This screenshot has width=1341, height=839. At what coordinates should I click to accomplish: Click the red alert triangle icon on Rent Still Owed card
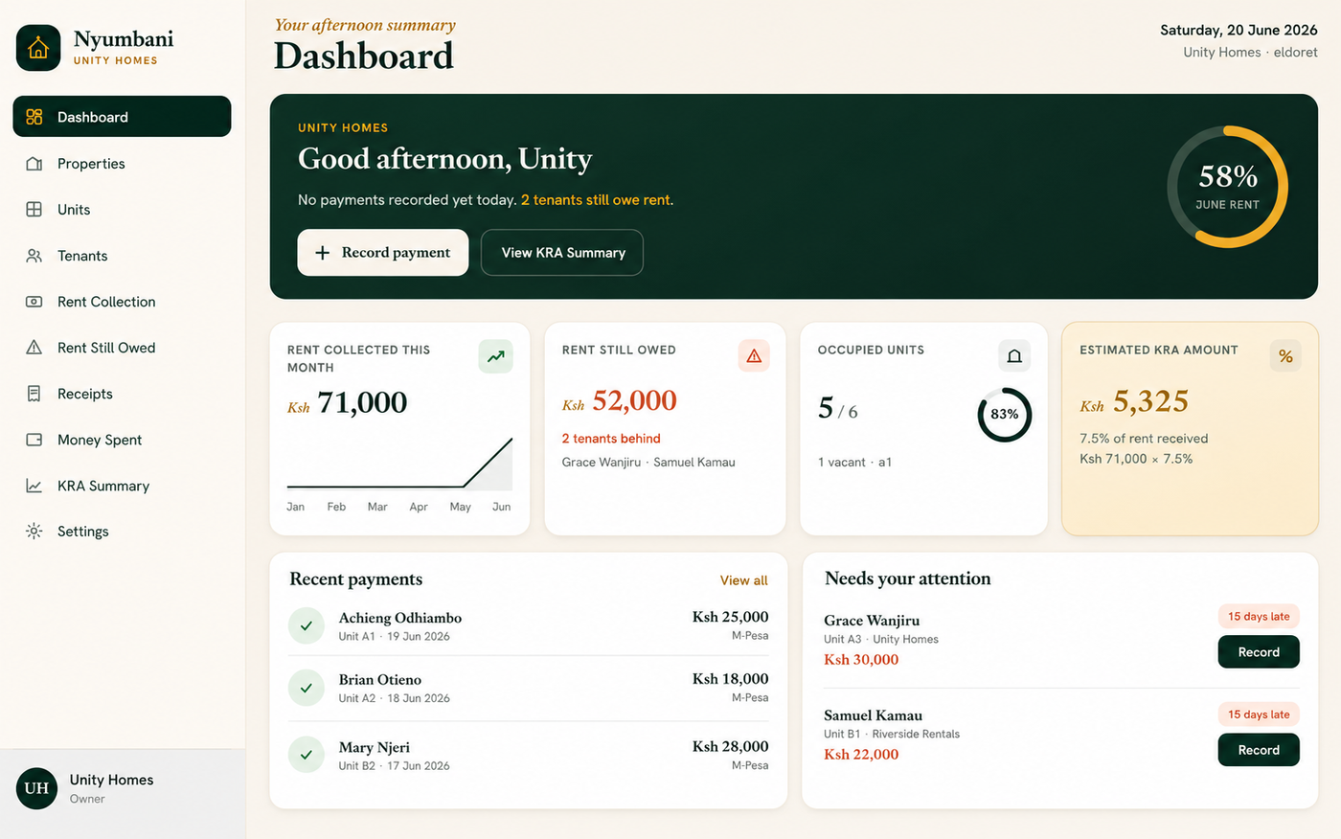click(754, 356)
